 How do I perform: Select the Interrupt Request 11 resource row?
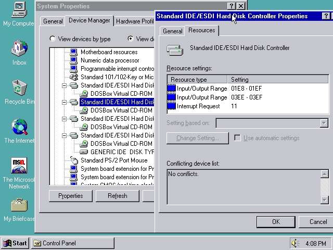[x=198, y=106]
